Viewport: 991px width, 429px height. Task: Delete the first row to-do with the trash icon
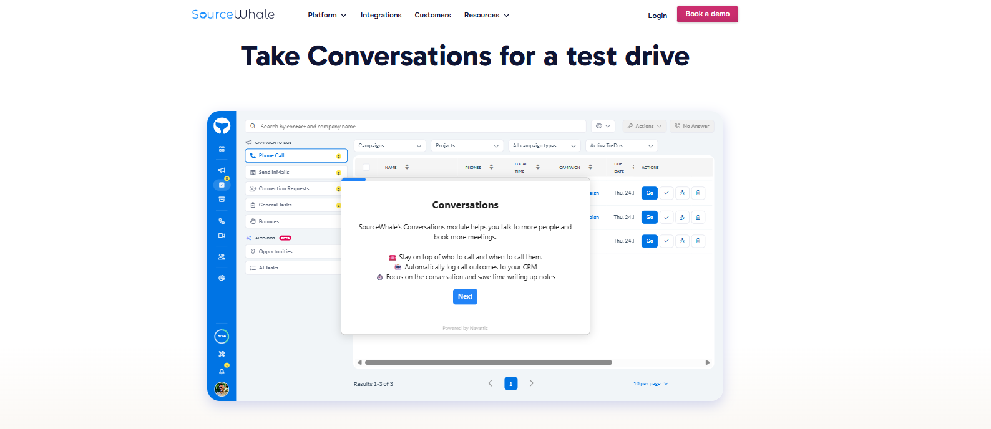(x=698, y=193)
